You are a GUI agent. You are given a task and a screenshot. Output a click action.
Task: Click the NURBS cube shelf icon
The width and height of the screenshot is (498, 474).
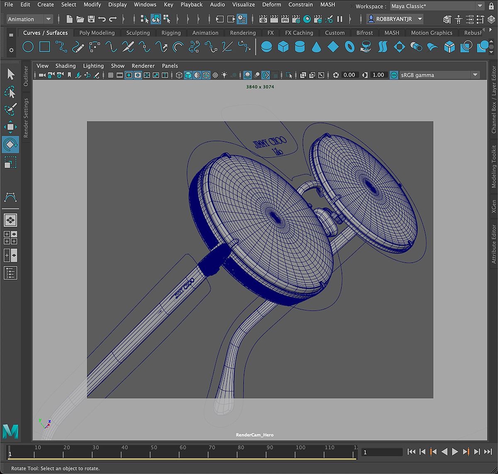point(283,47)
